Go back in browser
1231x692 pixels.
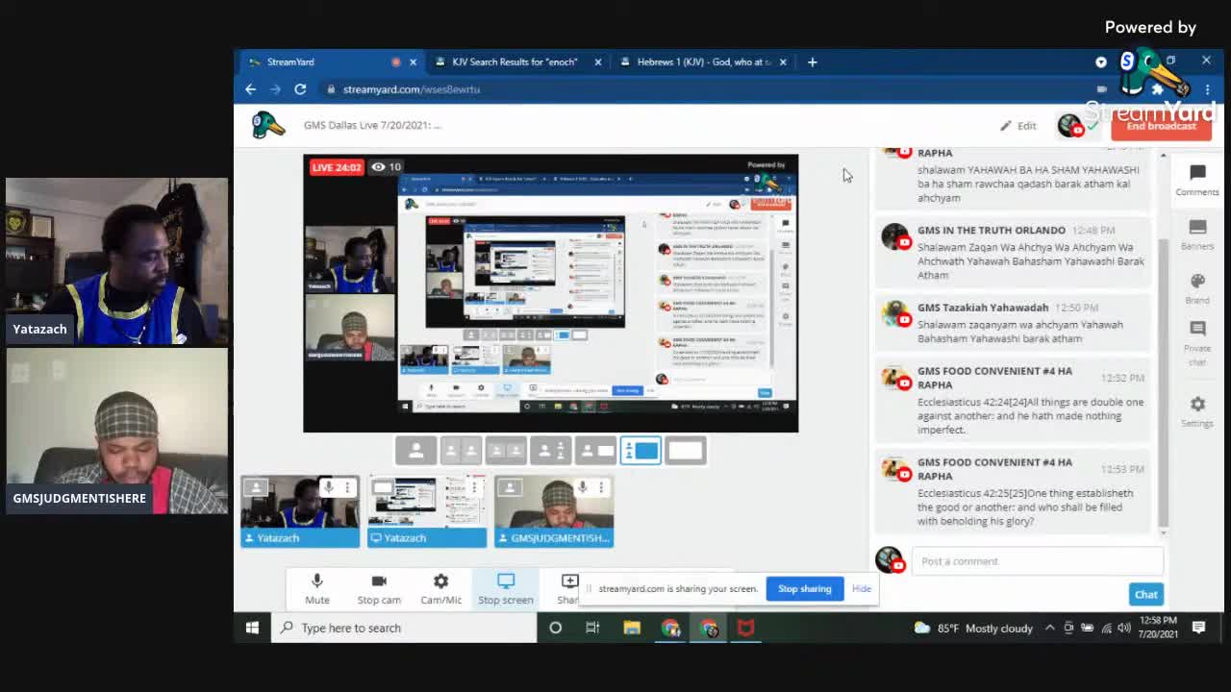click(251, 89)
